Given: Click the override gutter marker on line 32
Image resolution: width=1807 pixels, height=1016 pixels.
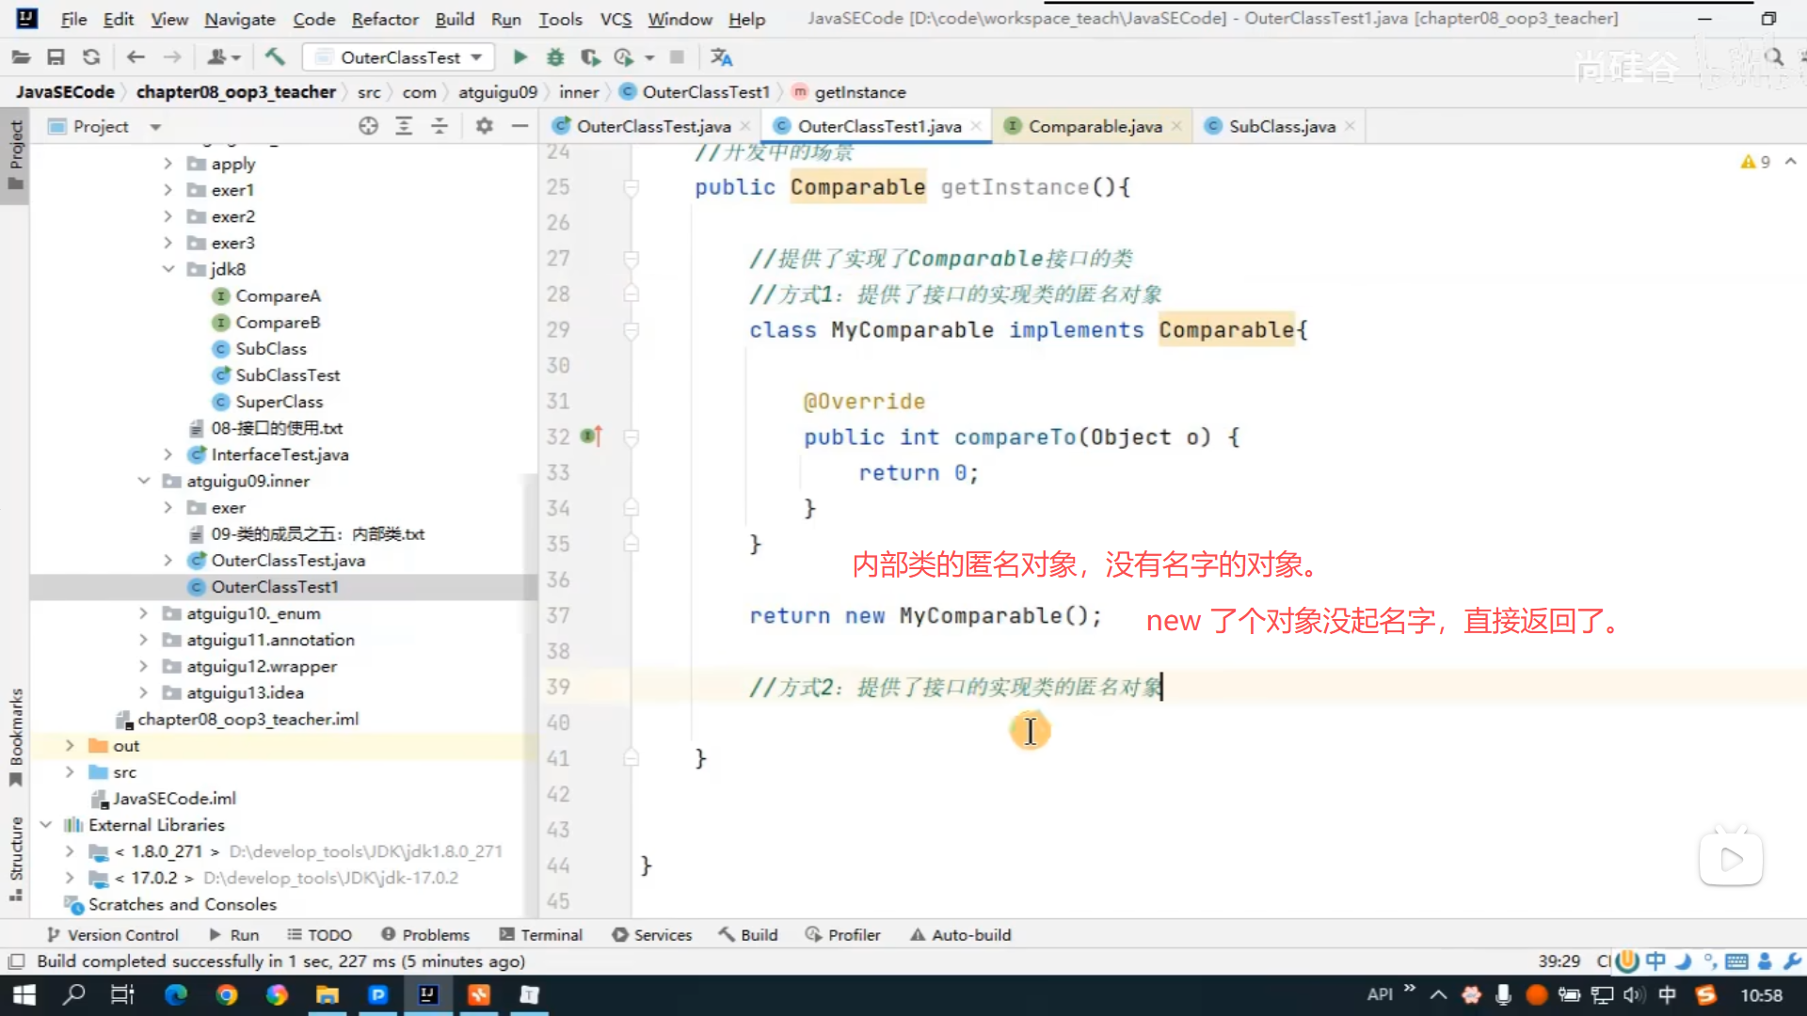Looking at the screenshot, I should point(591,437).
